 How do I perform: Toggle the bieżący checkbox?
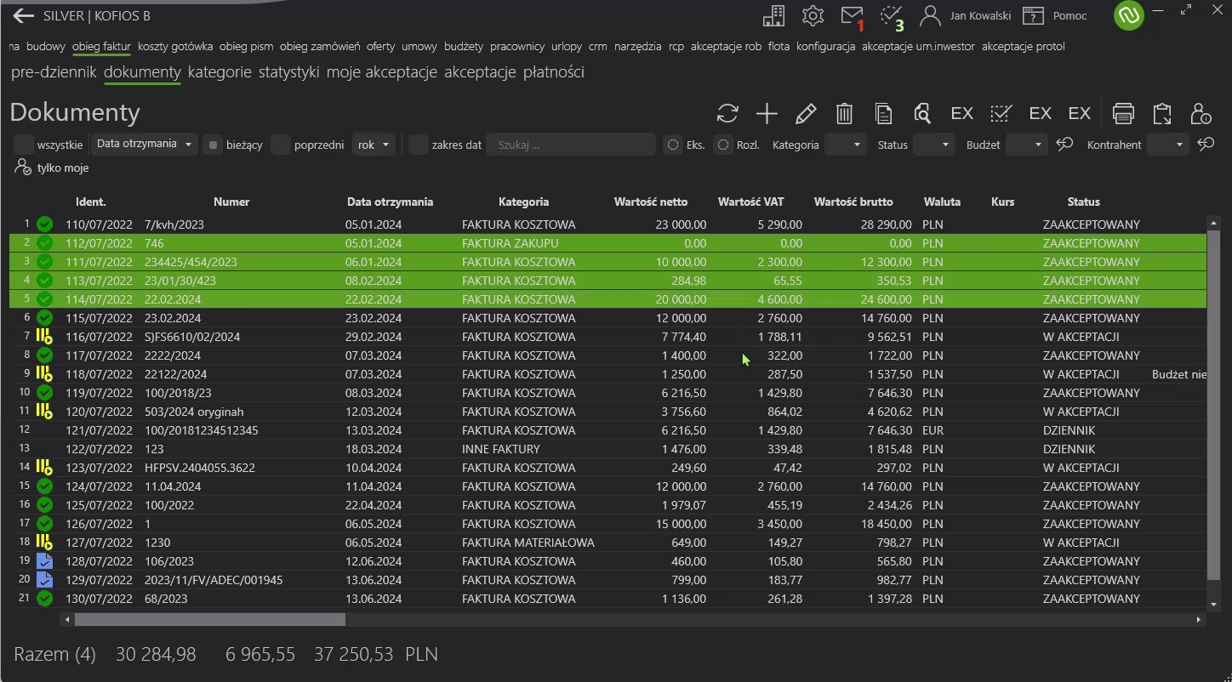tap(213, 145)
